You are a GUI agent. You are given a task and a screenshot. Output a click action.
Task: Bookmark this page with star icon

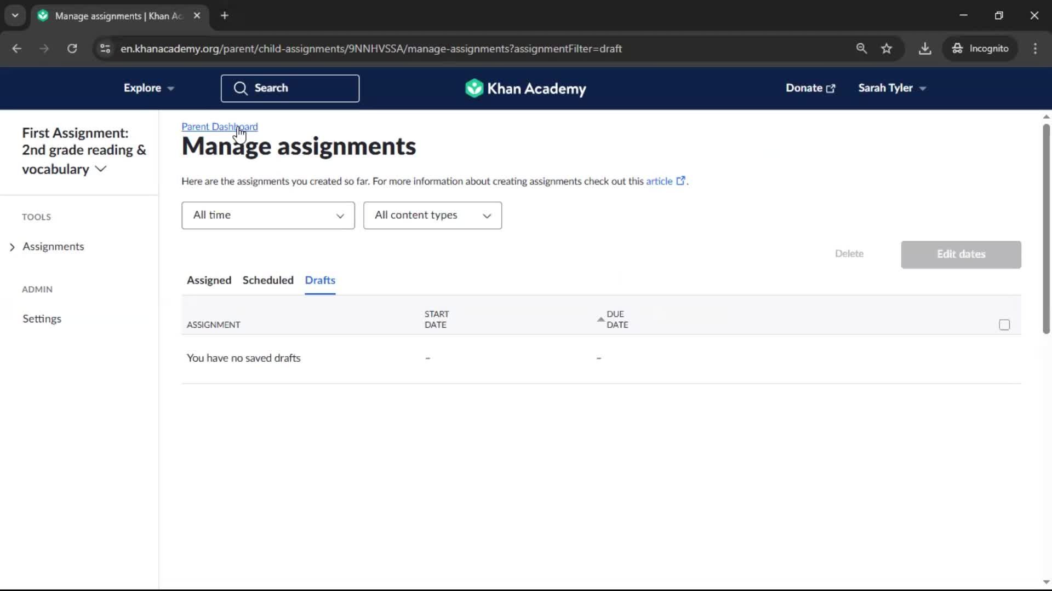[x=887, y=49]
